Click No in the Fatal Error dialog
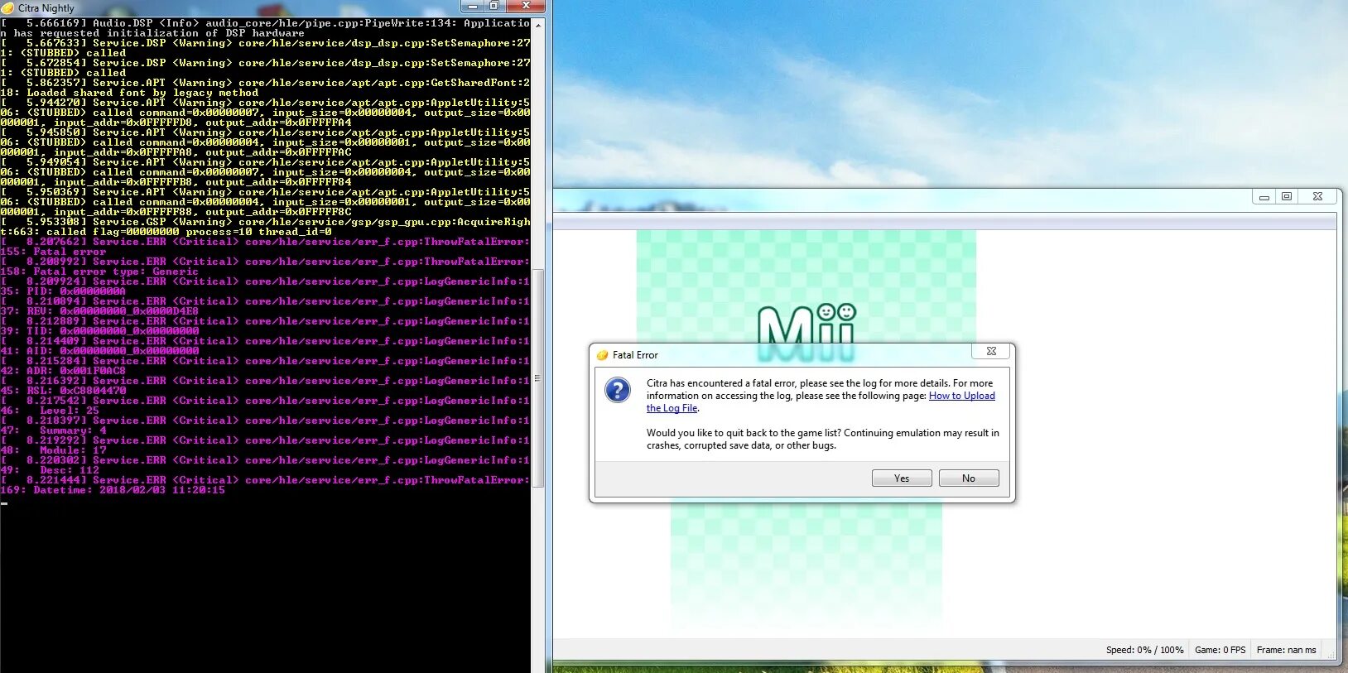Image resolution: width=1348 pixels, height=673 pixels. pyautogui.click(x=969, y=478)
